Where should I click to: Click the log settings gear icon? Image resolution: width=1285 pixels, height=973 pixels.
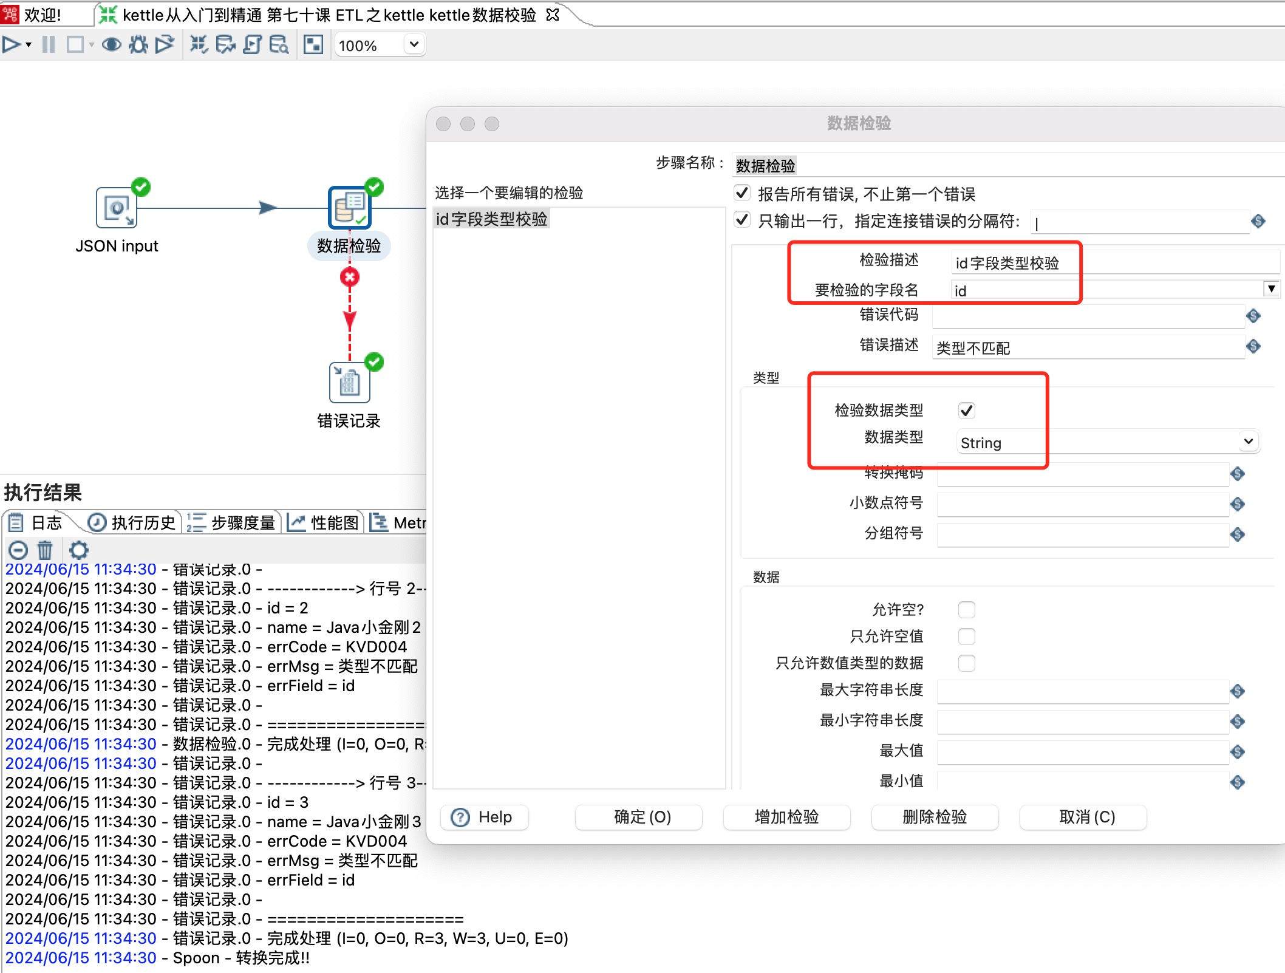pyautogui.click(x=79, y=550)
